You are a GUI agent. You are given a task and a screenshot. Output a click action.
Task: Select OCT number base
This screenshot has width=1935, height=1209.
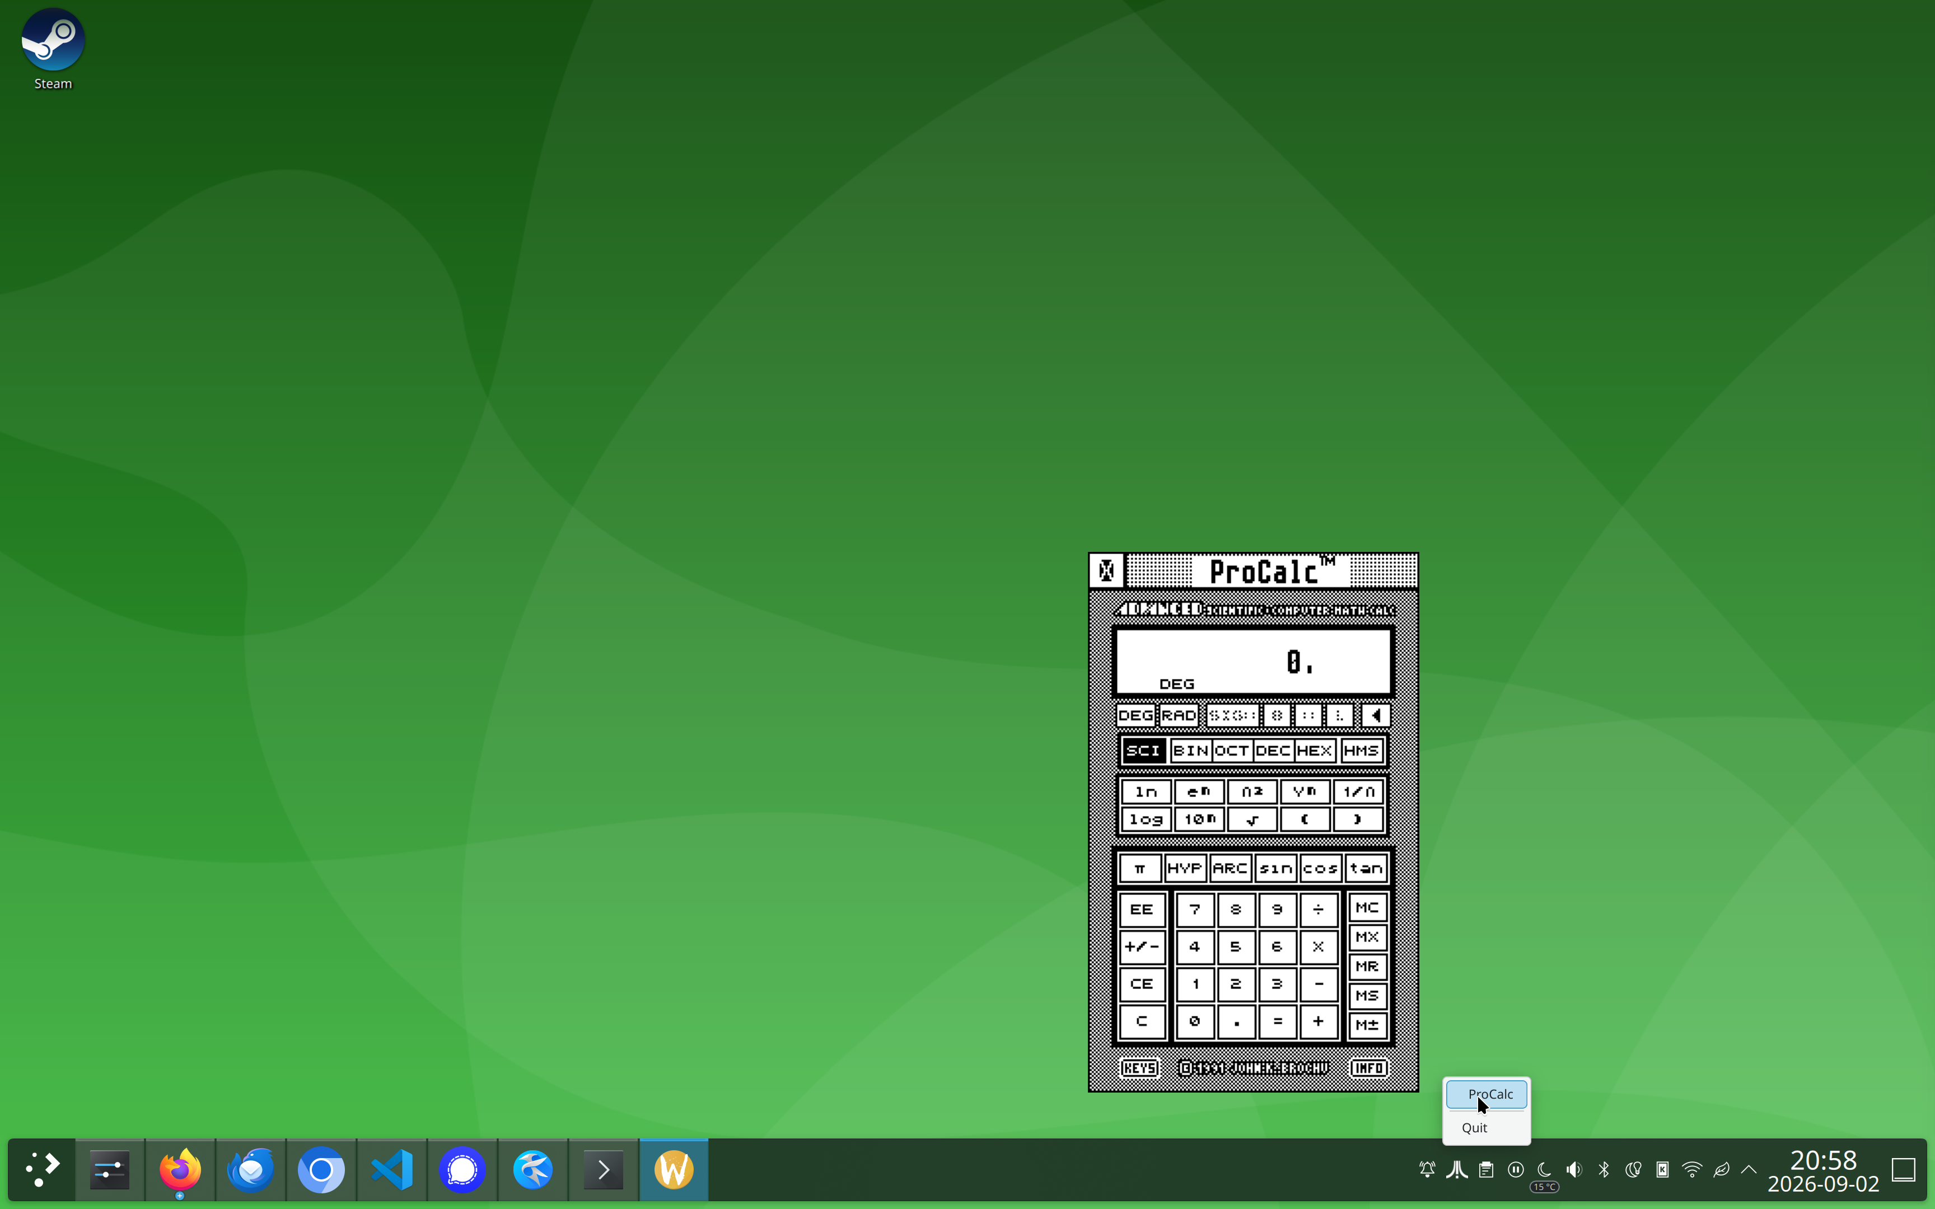(x=1231, y=751)
